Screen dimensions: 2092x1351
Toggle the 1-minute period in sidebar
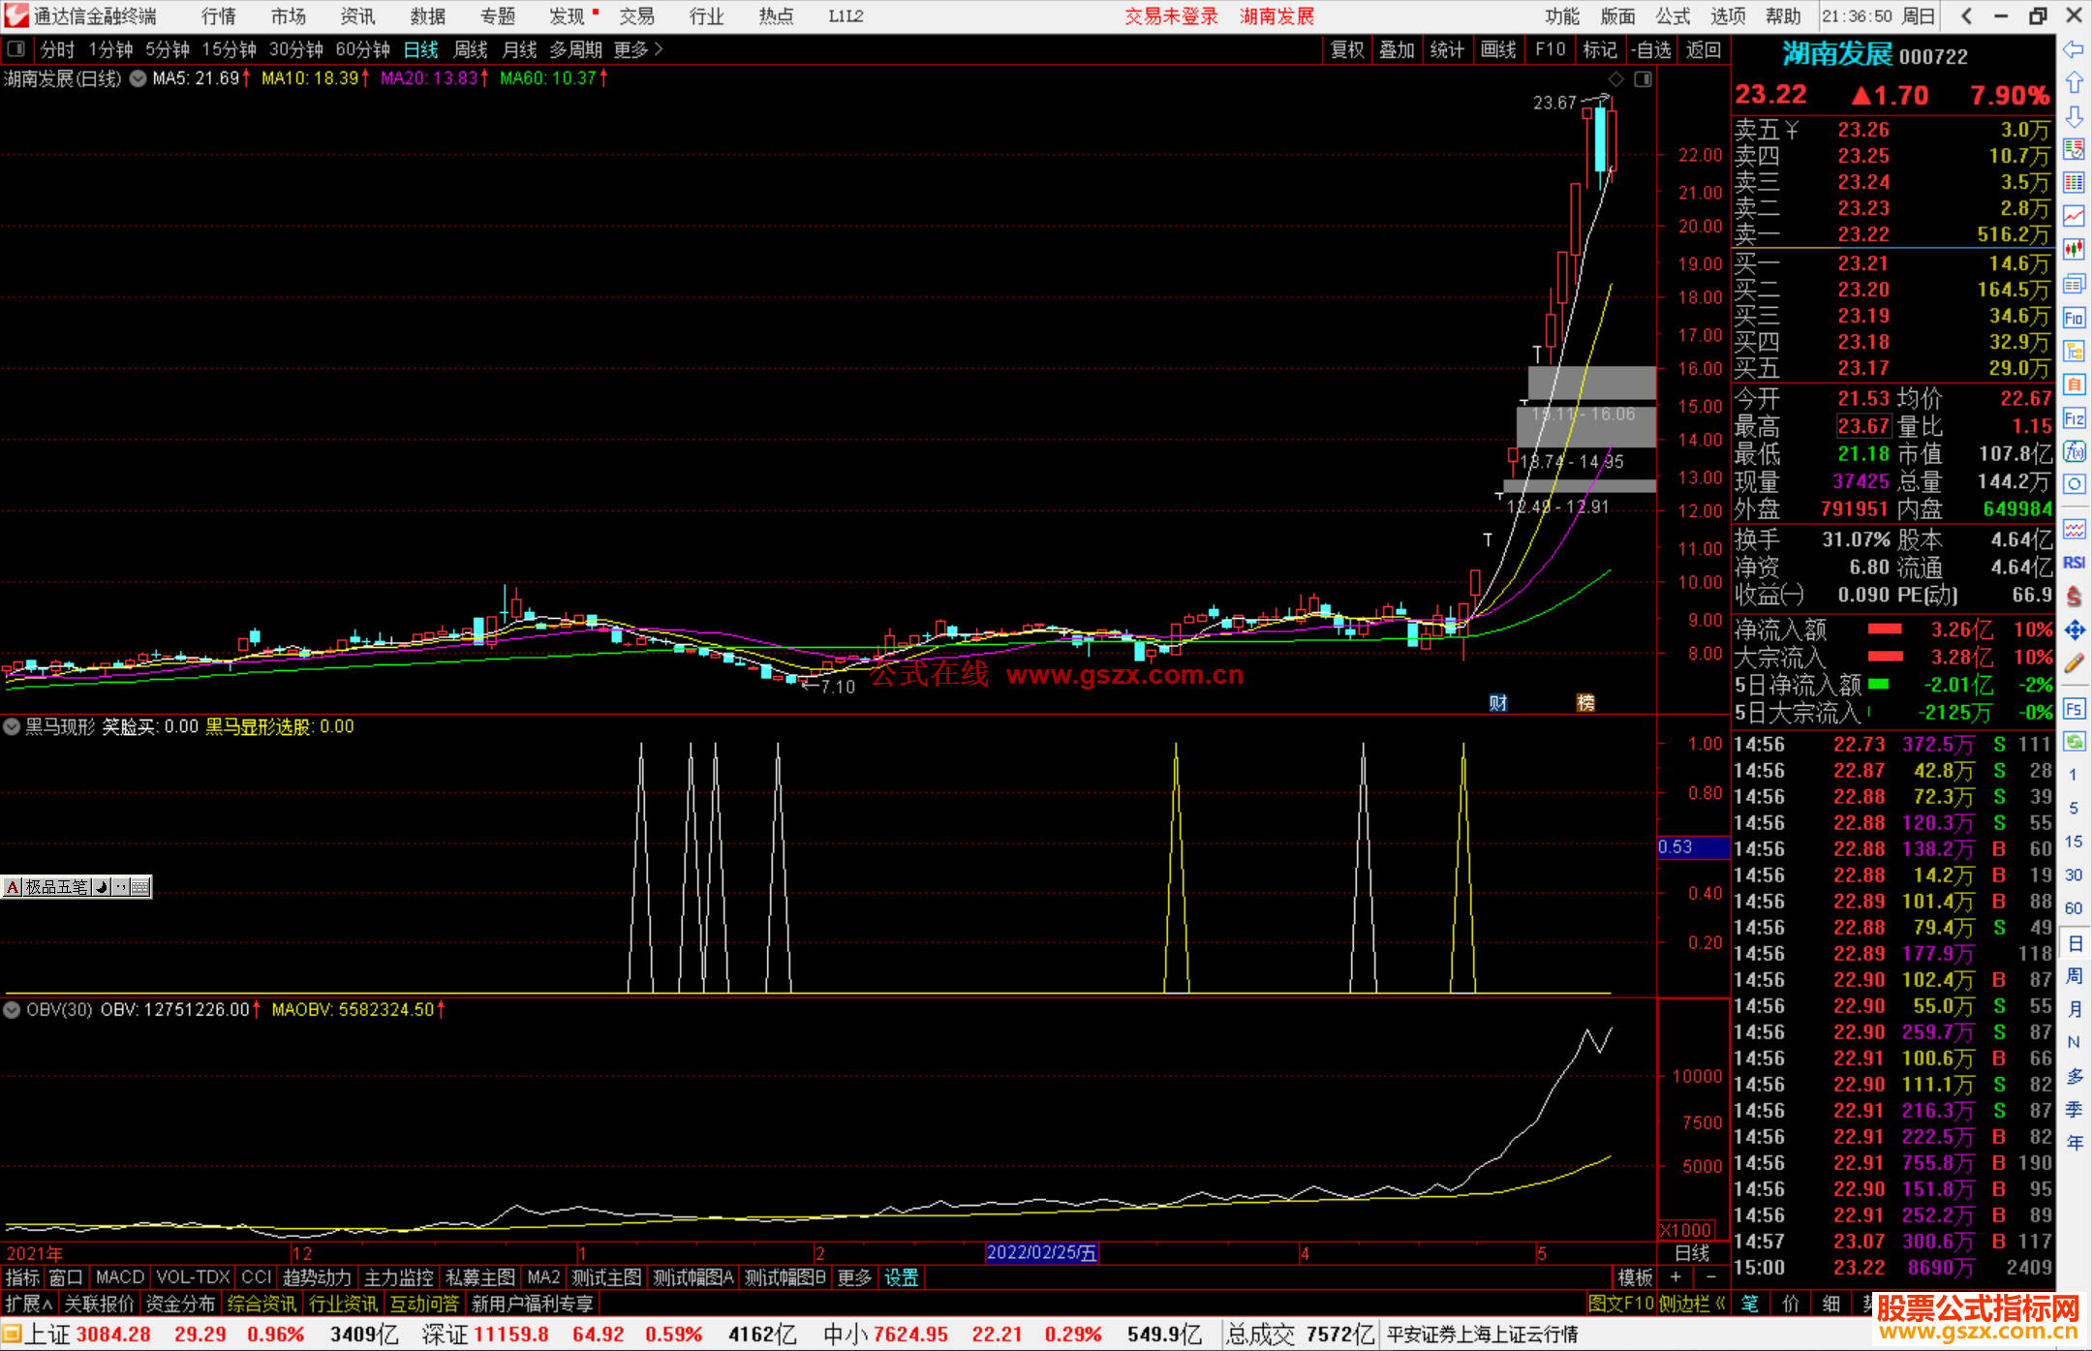coord(2074,775)
